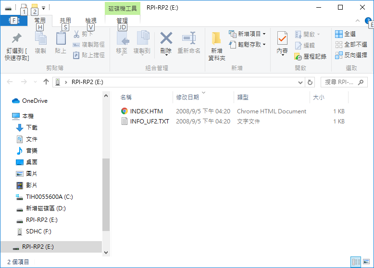Collapse the ribbon chevron
The image size is (374, 268).
point(358,21)
